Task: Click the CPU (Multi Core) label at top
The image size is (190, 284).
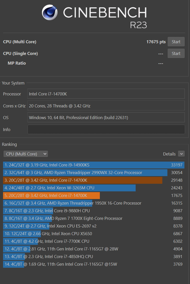Action: tap(20, 42)
